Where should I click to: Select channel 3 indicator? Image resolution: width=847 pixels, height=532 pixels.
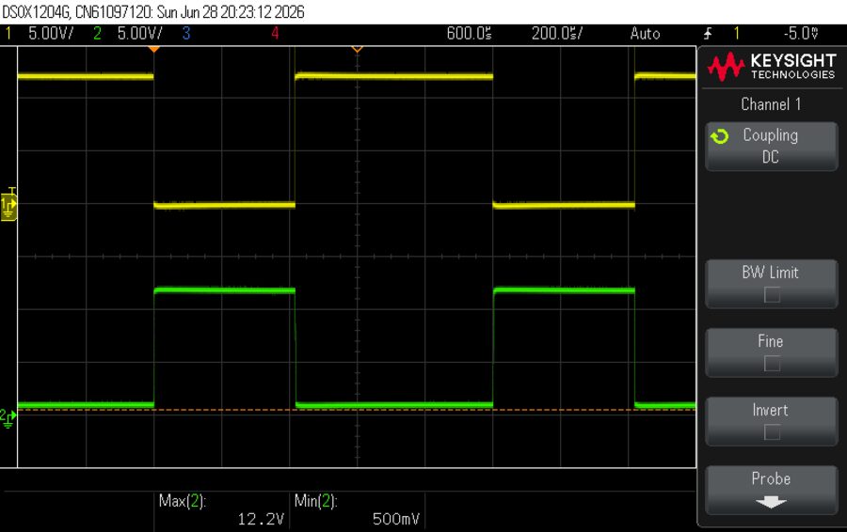(x=186, y=34)
